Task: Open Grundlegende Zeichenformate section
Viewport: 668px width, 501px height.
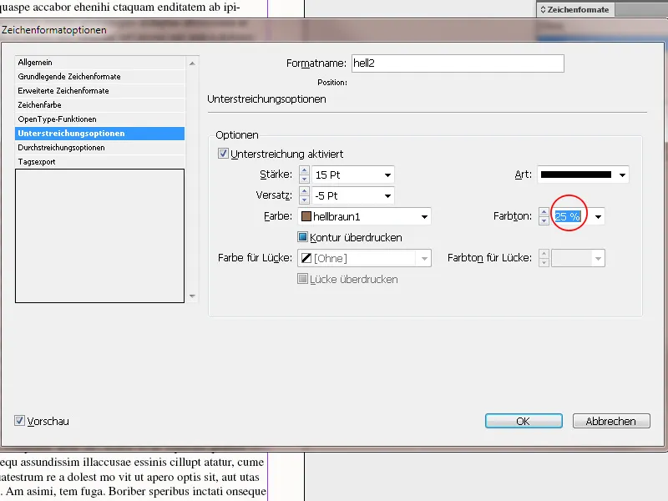Action: [x=99, y=76]
